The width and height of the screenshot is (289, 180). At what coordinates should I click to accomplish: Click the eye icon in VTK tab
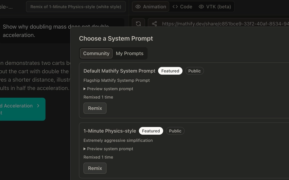pos(201,7)
